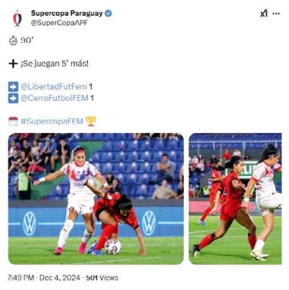This screenshot has width=289, height=290.
Task: Open the Supercopa Paraguay profile avatar
Action: [x=17, y=18]
